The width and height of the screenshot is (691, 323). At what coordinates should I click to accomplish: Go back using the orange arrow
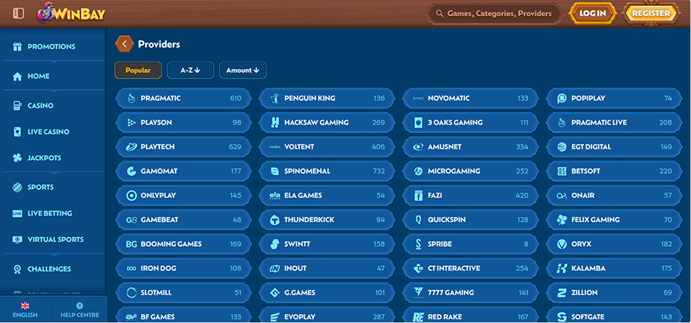[124, 44]
